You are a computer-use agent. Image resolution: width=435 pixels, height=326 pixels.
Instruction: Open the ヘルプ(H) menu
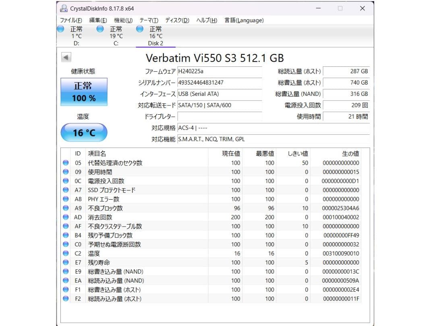point(207,20)
